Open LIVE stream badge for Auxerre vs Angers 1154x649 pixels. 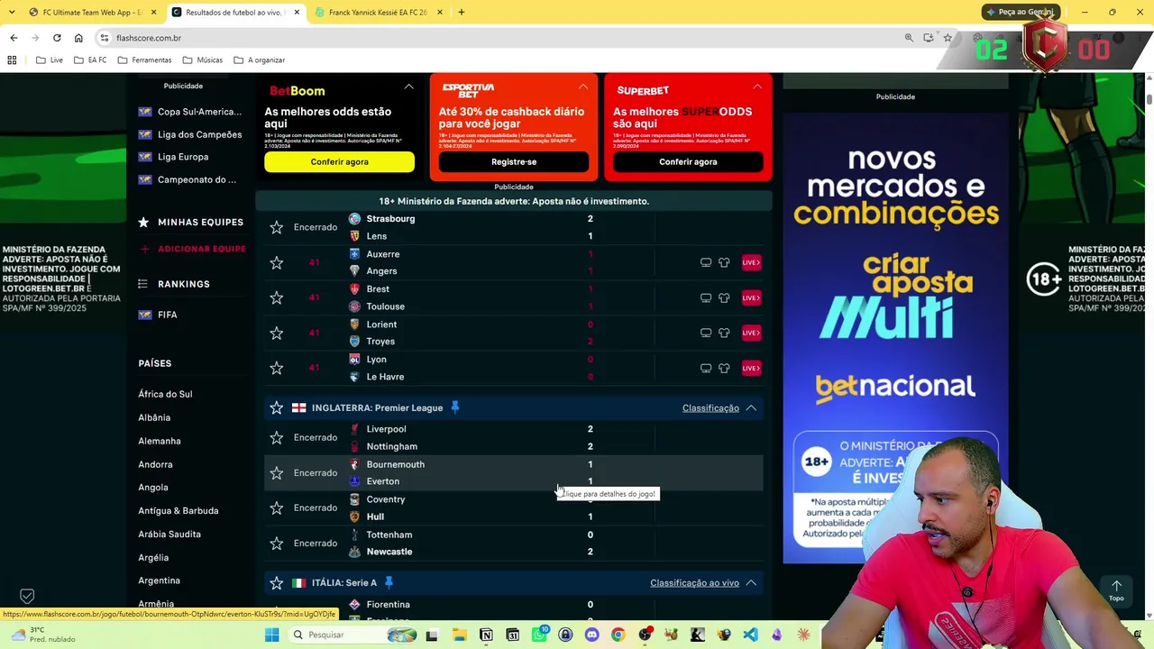pyautogui.click(x=751, y=262)
